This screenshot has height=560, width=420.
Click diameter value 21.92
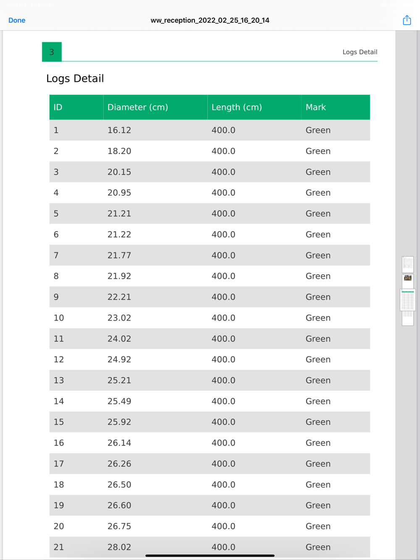[119, 276]
